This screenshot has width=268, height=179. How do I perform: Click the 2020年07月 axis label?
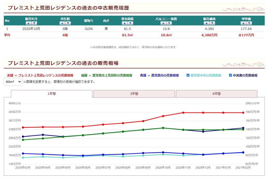click(x=103, y=168)
